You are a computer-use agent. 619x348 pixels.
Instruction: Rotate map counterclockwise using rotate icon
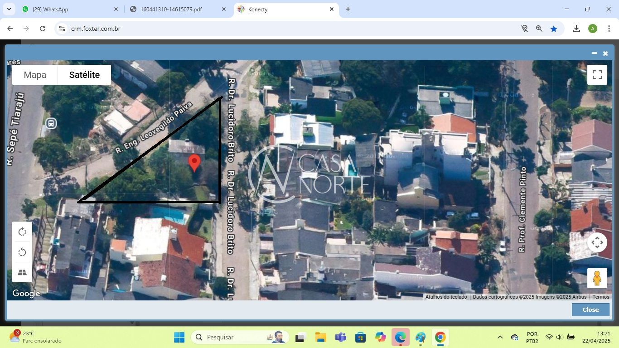tap(22, 252)
